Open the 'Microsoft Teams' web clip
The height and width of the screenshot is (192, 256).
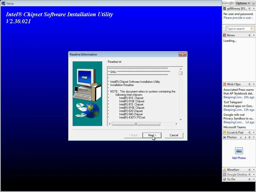[x=234, y=127]
